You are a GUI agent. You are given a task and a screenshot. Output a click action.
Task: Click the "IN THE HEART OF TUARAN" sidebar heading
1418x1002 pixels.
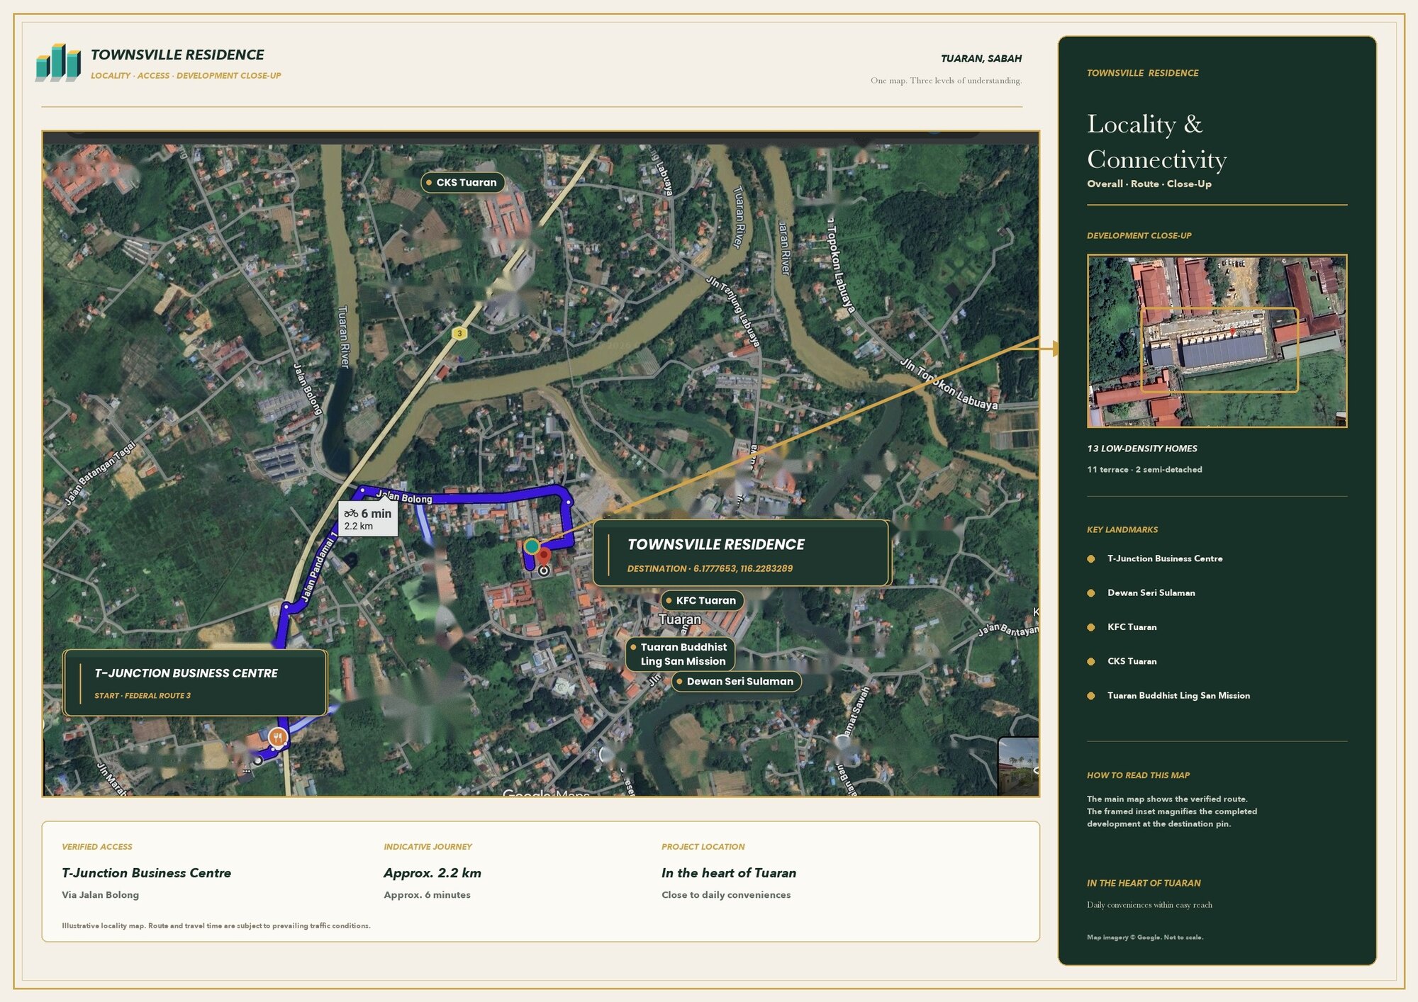(1144, 884)
